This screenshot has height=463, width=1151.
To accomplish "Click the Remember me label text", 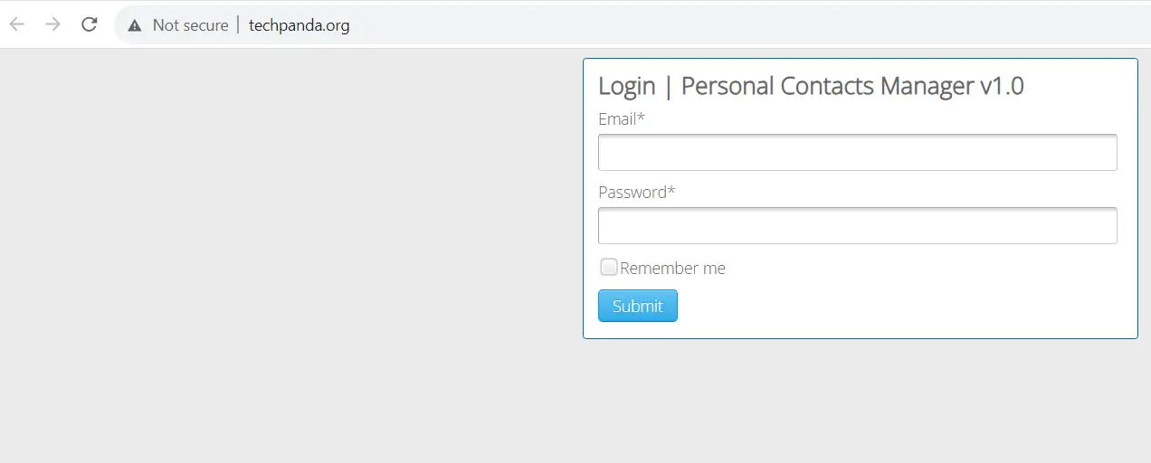I will [672, 269].
